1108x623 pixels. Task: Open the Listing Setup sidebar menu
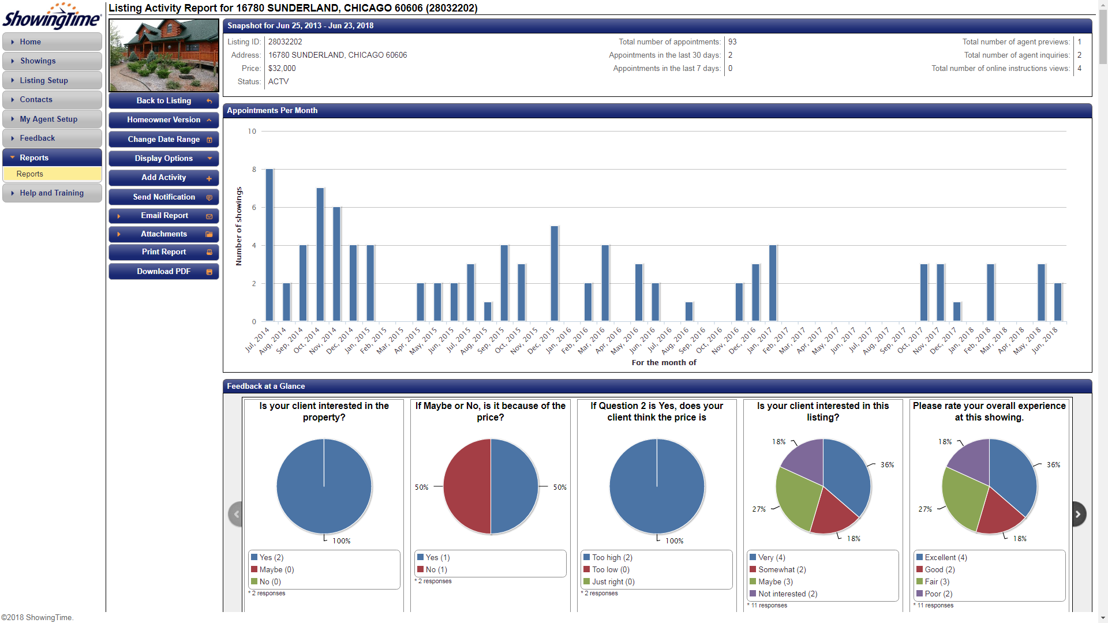(44, 81)
